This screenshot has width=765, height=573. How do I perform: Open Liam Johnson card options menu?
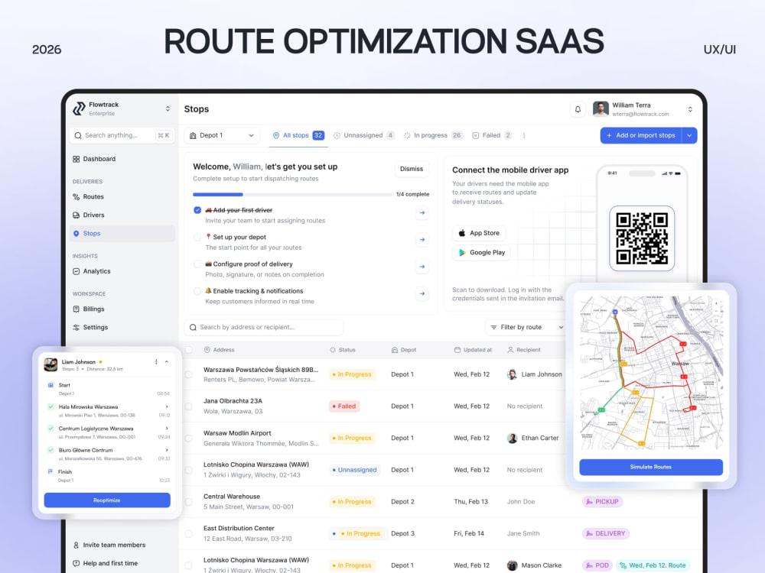[x=156, y=362]
